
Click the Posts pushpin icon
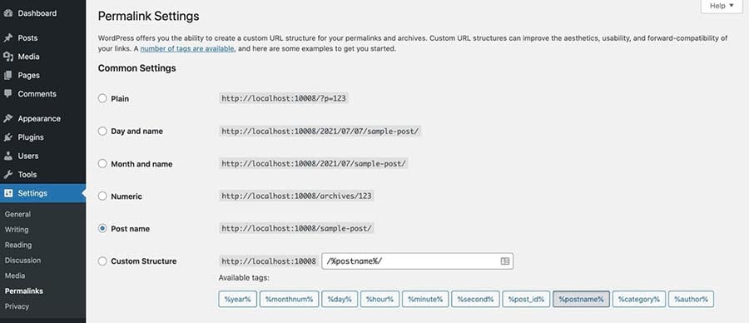(7, 37)
